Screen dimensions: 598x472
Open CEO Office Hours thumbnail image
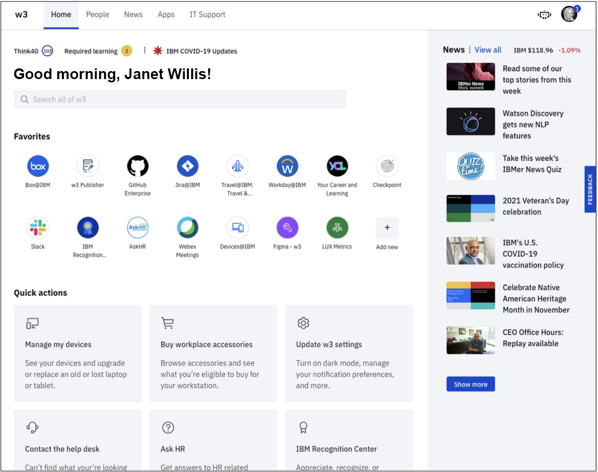pyautogui.click(x=470, y=341)
